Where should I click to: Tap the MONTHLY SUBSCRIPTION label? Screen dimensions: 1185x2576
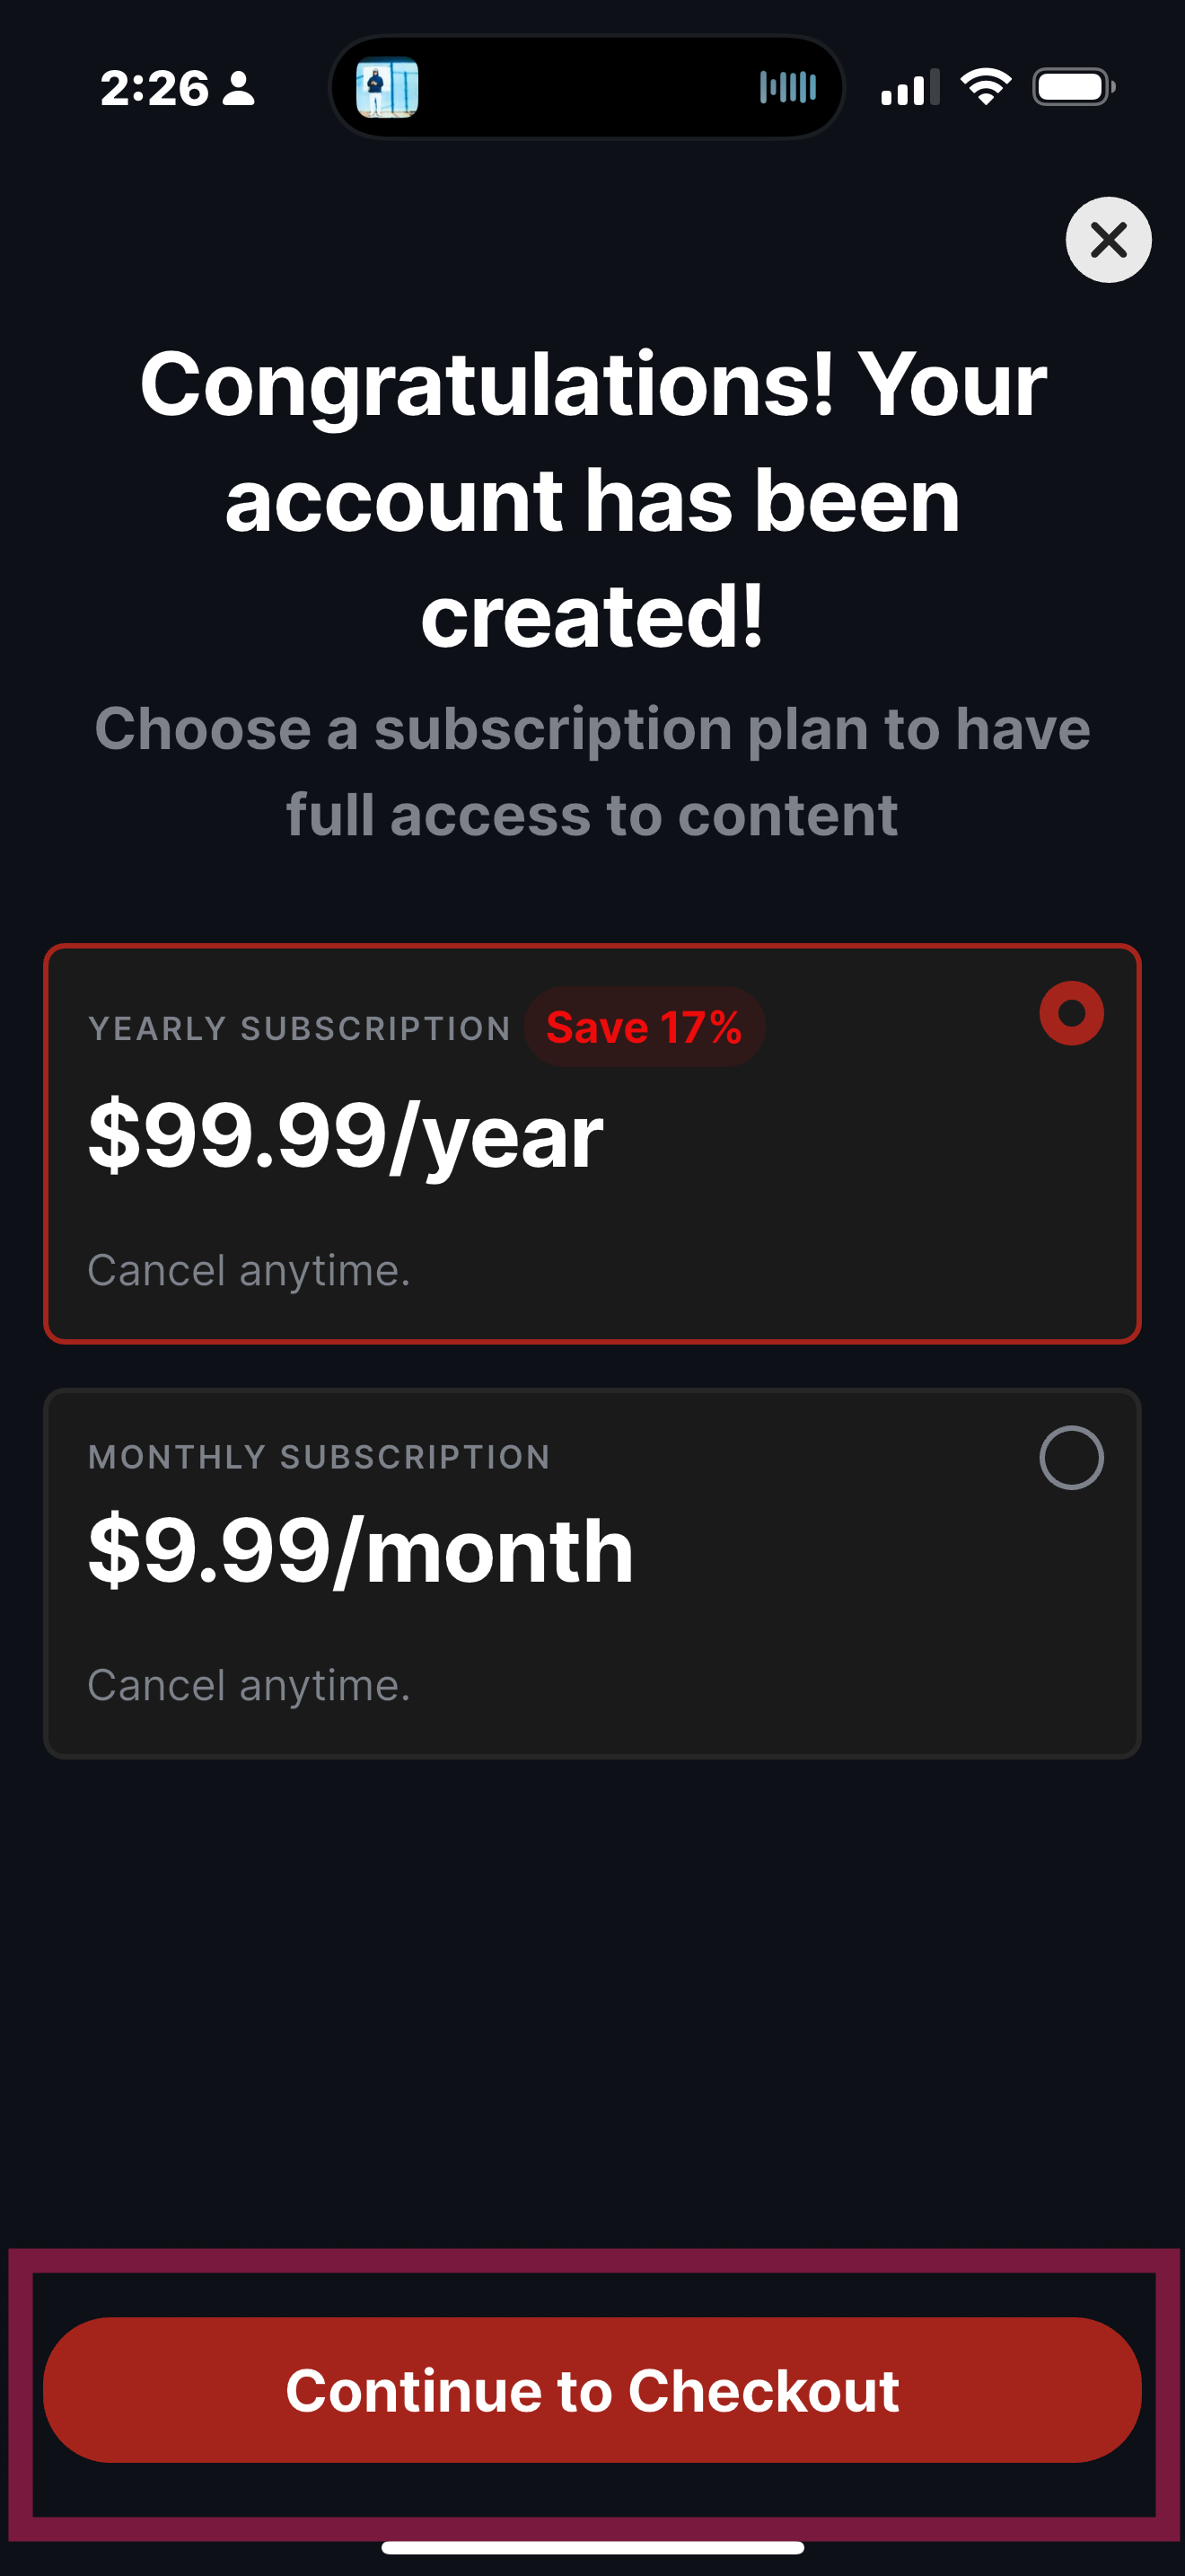(320, 1457)
